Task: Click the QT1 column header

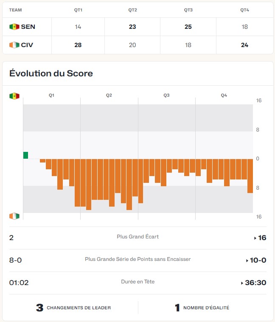Action: click(x=78, y=10)
